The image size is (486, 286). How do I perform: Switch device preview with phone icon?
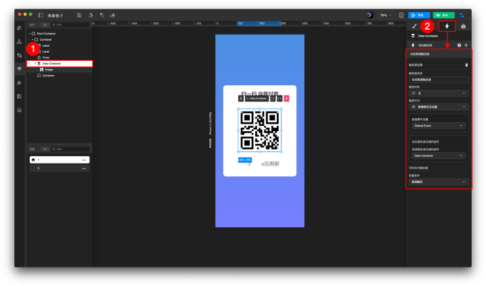(x=401, y=15)
